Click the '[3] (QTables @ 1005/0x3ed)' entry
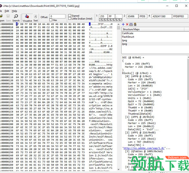The width and height of the screenshot is (189, 173). click(x=144, y=151)
